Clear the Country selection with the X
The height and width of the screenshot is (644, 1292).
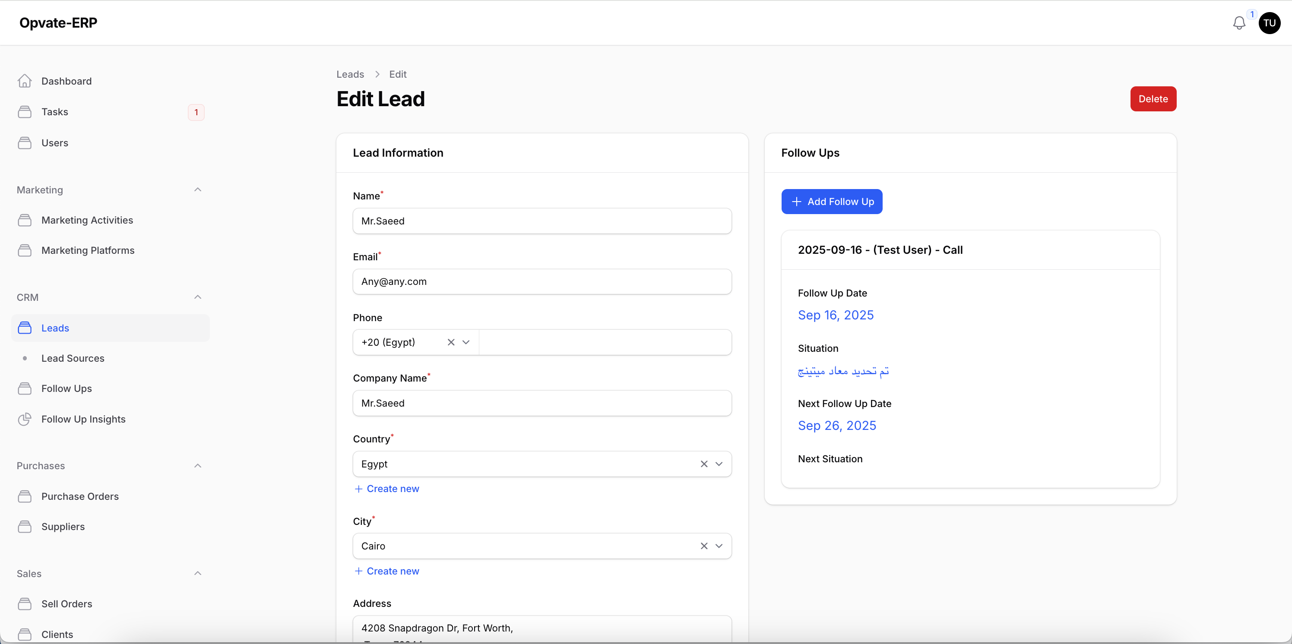pyautogui.click(x=704, y=464)
